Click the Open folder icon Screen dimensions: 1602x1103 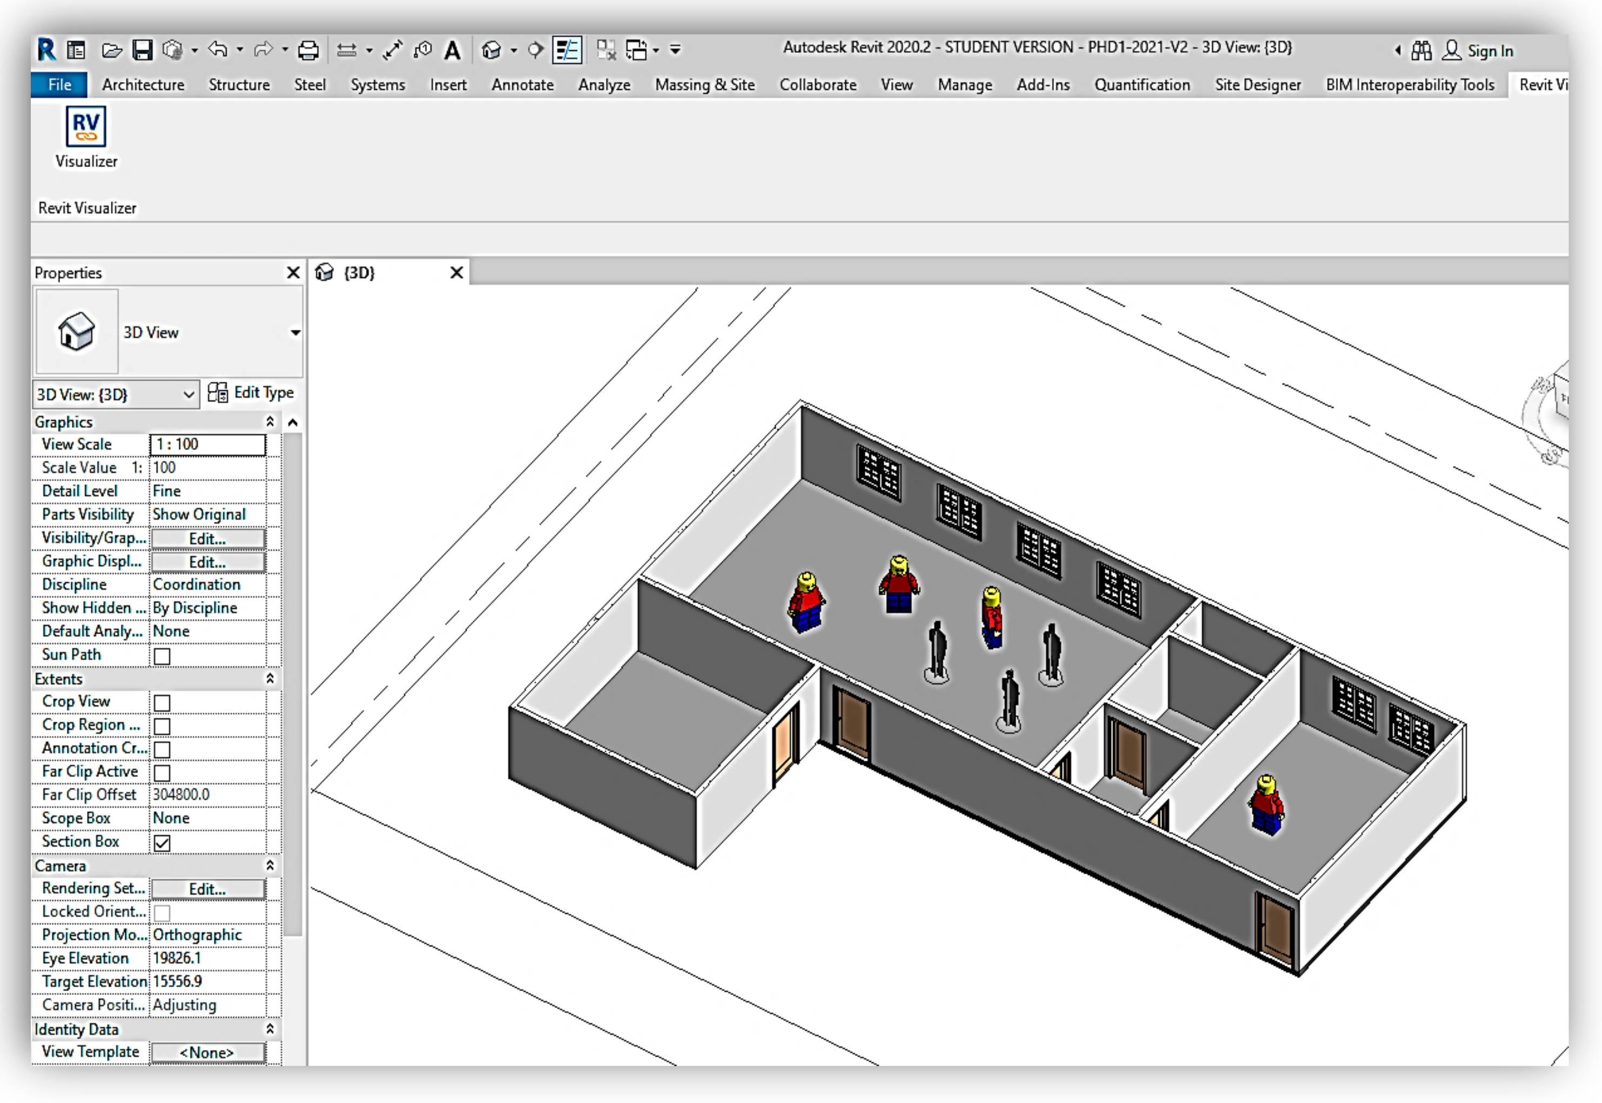click(112, 50)
